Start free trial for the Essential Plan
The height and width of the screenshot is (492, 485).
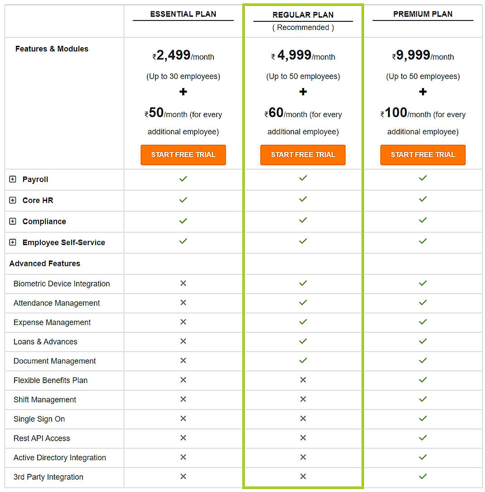click(183, 155)
